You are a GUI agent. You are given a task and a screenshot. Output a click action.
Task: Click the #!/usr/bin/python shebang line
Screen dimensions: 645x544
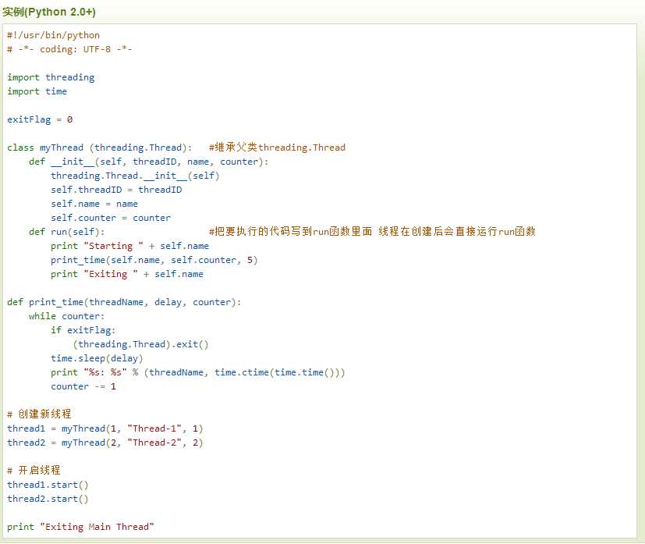point(53,35)
